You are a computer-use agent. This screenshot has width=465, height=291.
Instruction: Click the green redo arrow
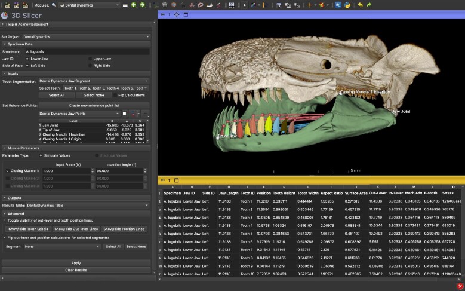tap(369, 5)
